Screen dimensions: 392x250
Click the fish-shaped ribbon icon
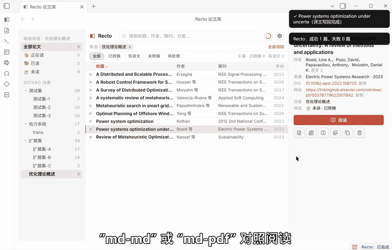point(7,63)
